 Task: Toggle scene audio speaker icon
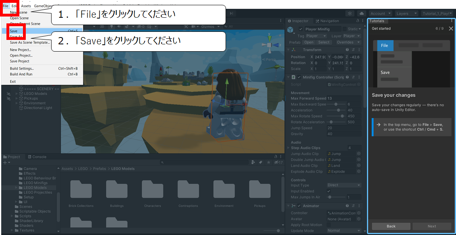click(x=119, y=27)
